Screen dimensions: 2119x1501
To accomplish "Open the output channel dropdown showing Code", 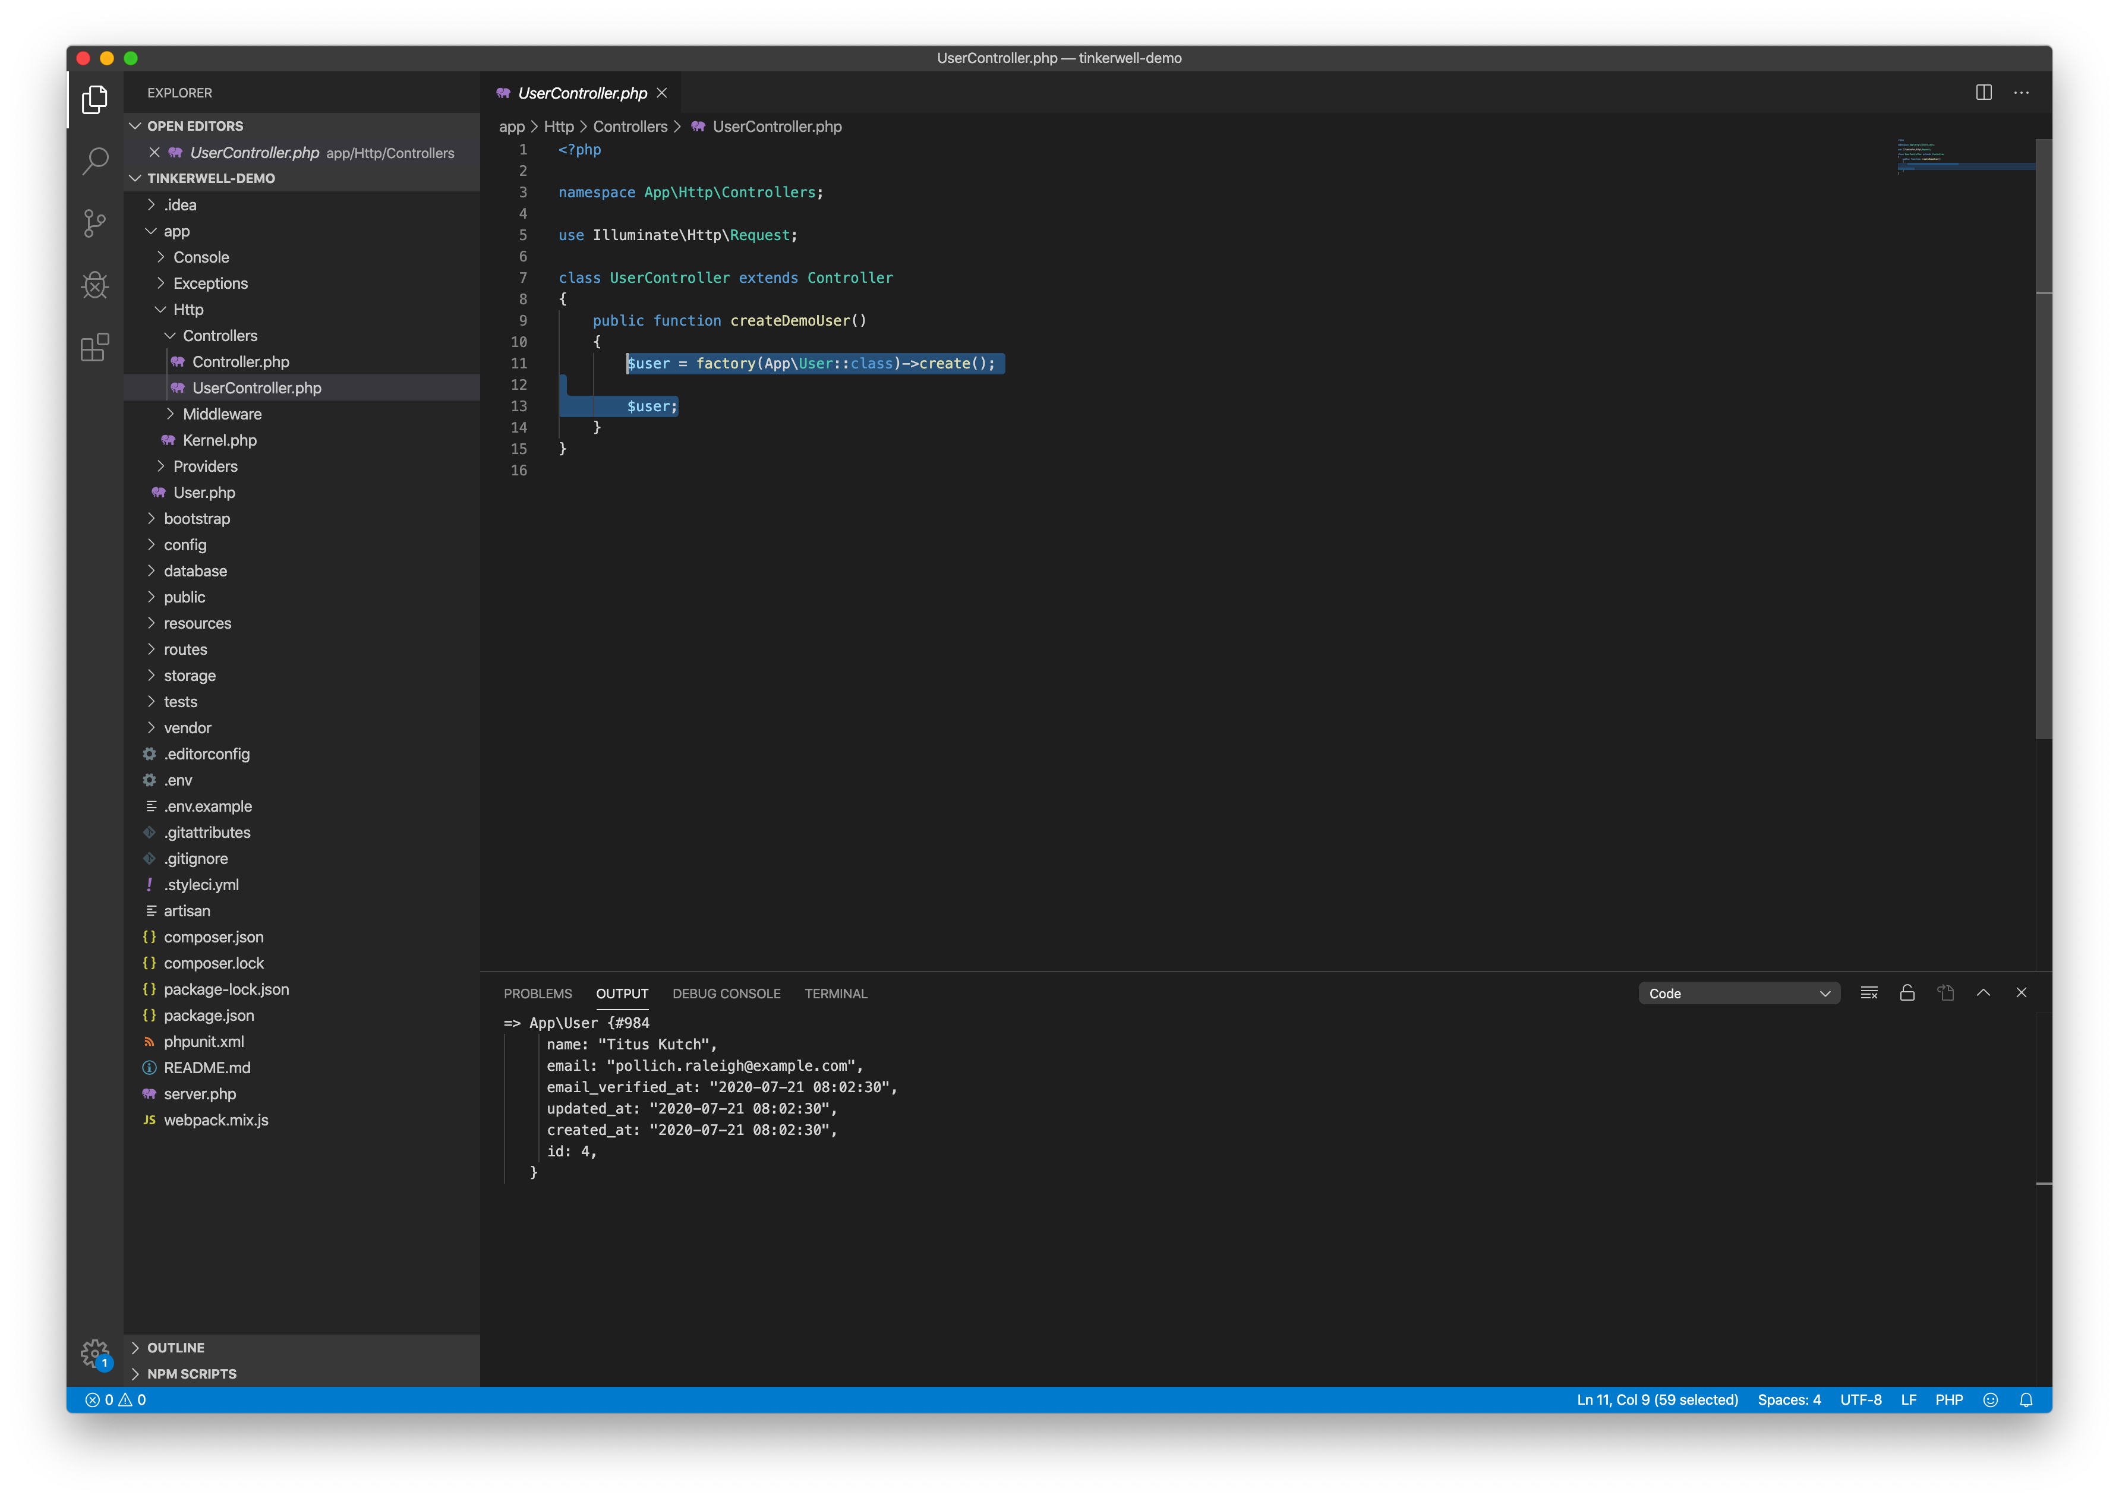I will pyautogui.click(x=1738, y=994).
